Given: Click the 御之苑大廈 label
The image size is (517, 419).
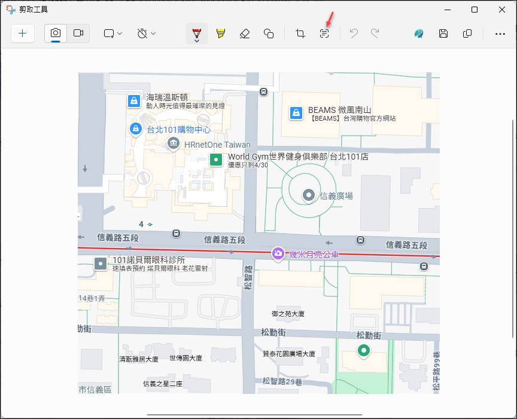Looking at the screenshot, I should 288,314.
